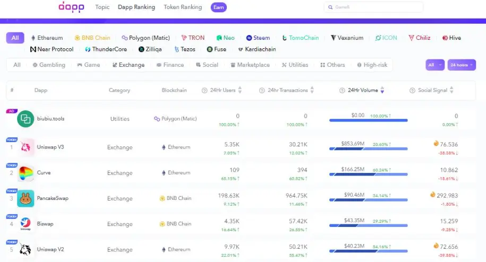Sort by 24hr Transactions arrows
This screenshot has width=486, height=262.
[x=312, y=90]
